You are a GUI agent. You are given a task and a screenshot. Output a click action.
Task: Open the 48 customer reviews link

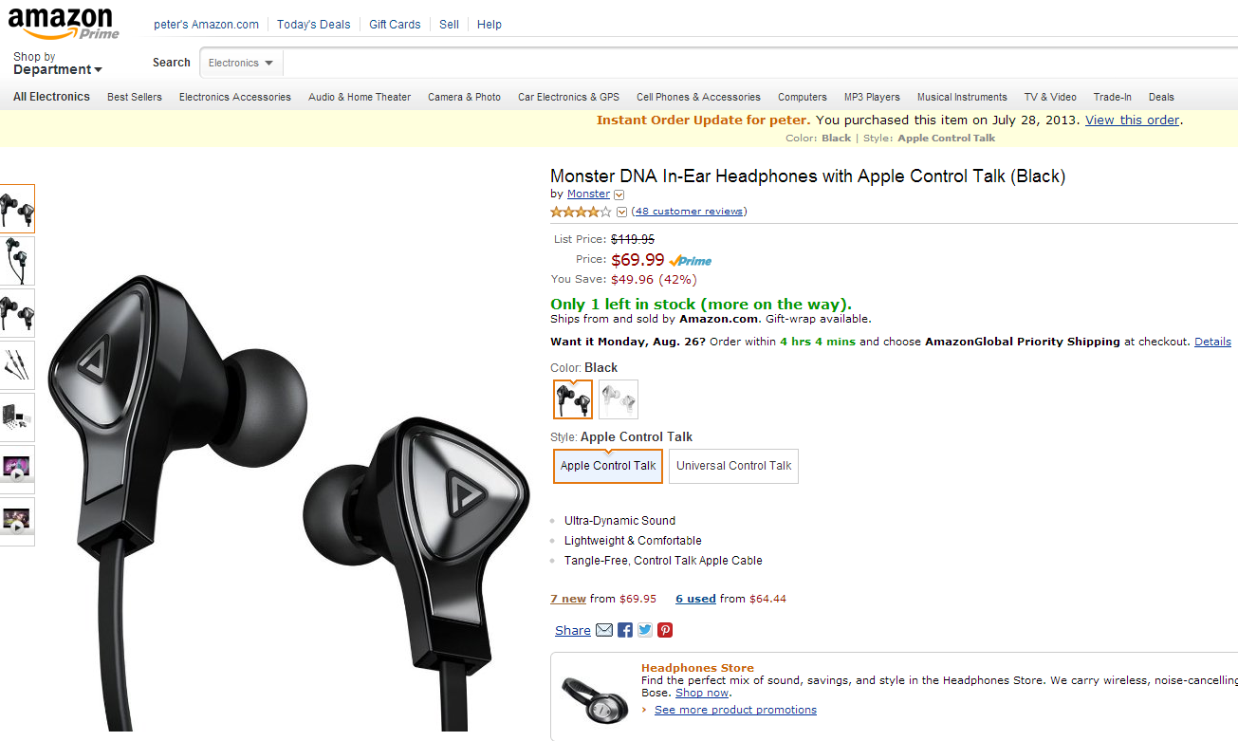(x=689, y=212)
